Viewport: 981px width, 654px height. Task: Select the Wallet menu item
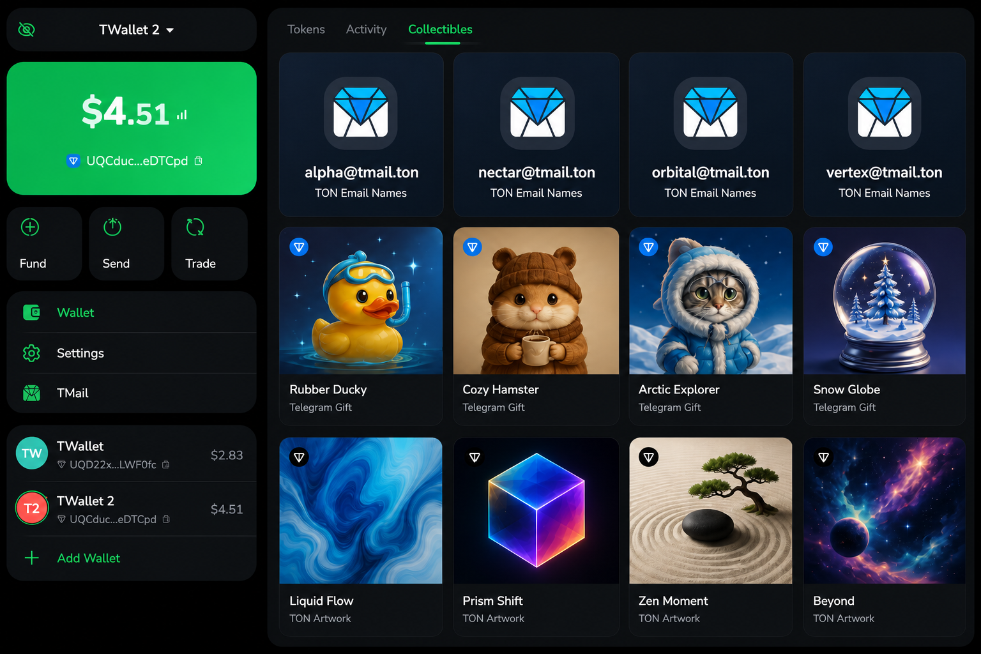(132, 312)
